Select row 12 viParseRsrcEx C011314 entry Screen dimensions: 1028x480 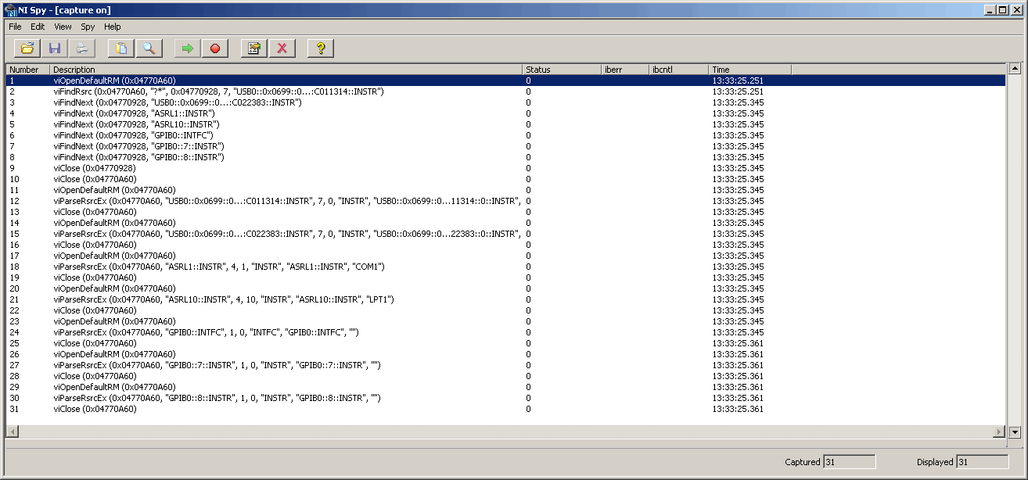point(505,201)
